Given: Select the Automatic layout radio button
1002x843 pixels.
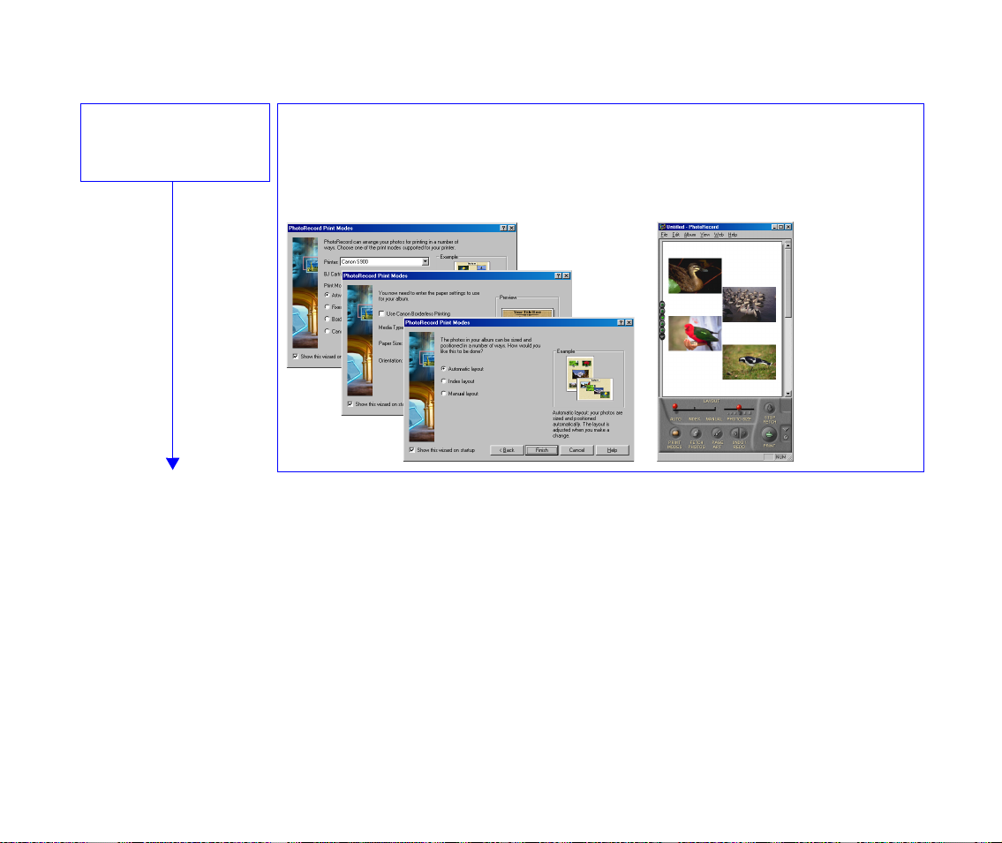Looking at the screenshot, I should tap(443, 368).
